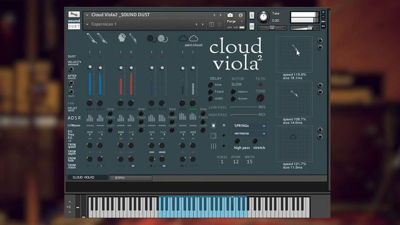Toggle the FILTH red LED
The width and height of the screenshot is (400, 225).
click(x=261, y=84)
